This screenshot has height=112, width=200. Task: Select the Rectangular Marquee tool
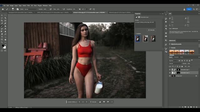point(5,15)
